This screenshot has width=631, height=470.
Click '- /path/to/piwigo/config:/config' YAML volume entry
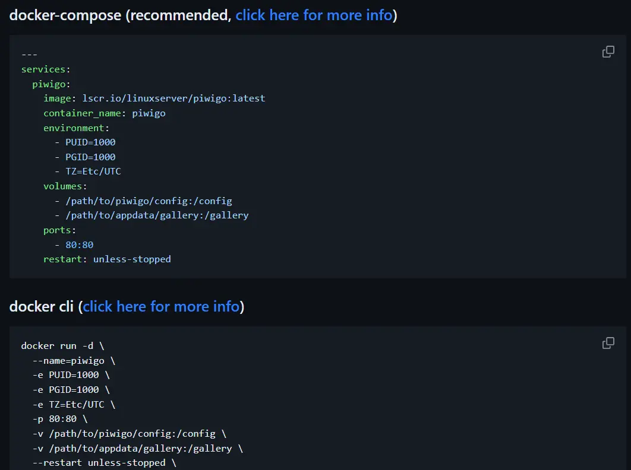pos(143,201)
